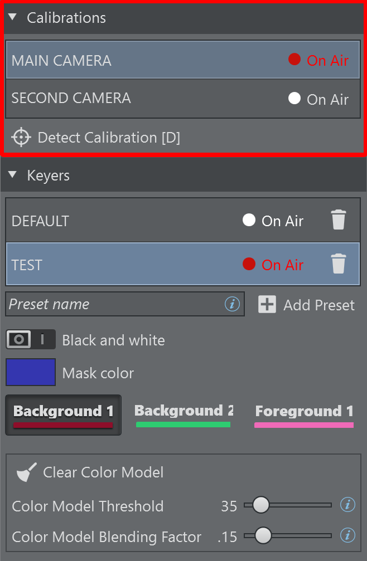Toggle the Black and white switch
The width and height of the screenshot is (367, 561).
coord(31,339)
